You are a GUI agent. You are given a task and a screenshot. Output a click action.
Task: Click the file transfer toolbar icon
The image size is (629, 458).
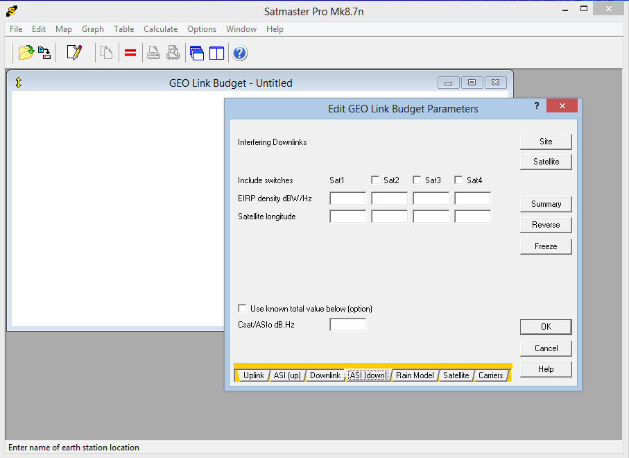44,53
